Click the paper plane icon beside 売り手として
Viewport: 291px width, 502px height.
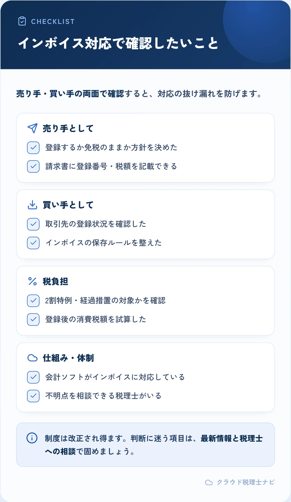click(x=32, y=128)
